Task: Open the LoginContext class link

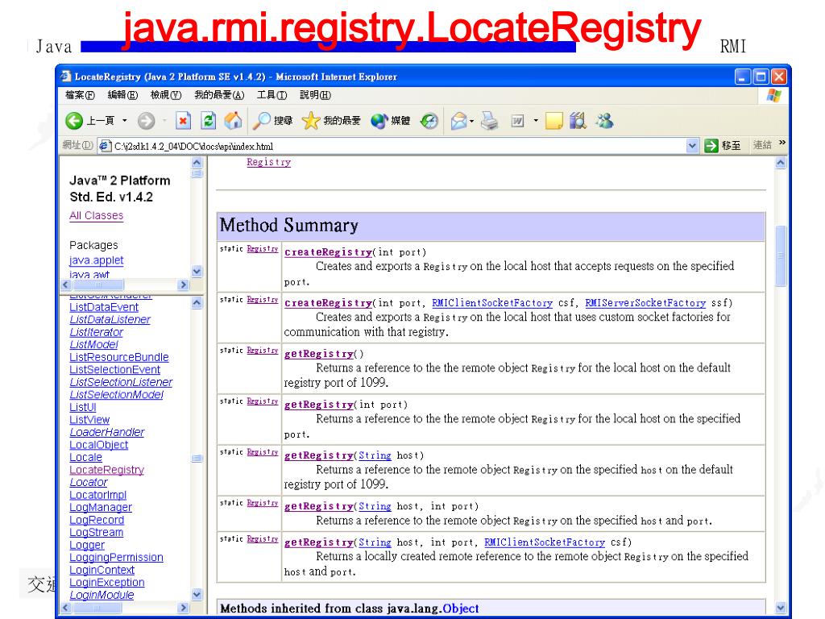Action: pos(102,570)
